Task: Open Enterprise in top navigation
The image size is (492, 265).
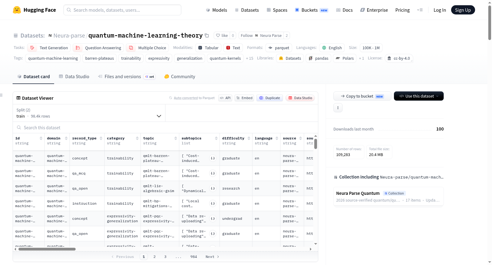Action: click(374, 10)
